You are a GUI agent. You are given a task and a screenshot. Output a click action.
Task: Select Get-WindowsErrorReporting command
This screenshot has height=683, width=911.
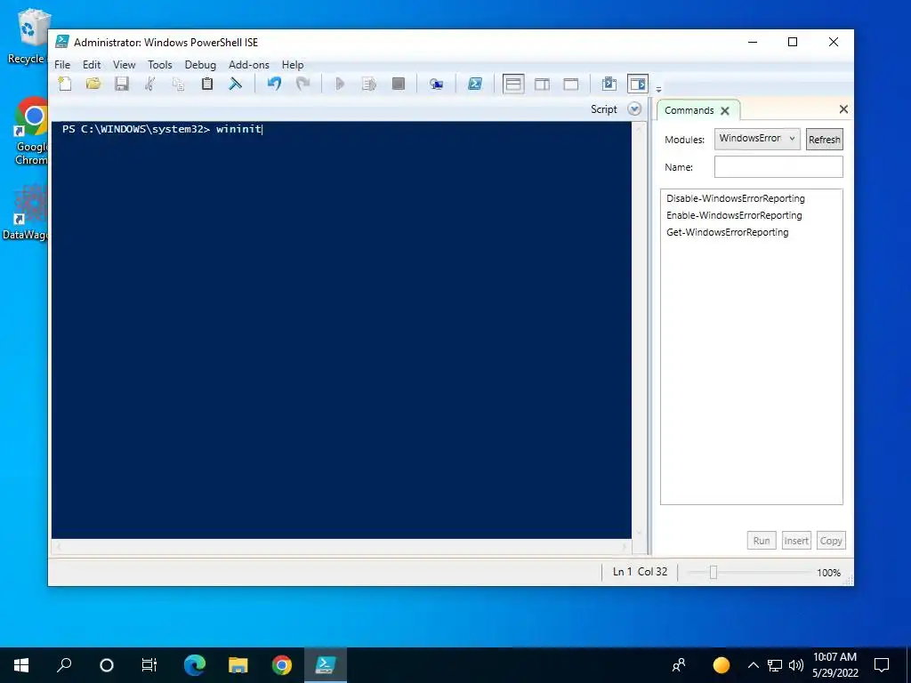(728, 232)
